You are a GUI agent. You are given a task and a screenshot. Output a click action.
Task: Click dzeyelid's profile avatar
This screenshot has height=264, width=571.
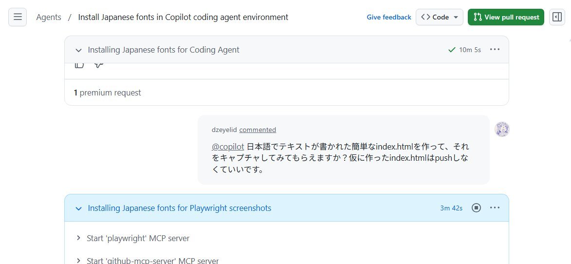click(502, 129)
